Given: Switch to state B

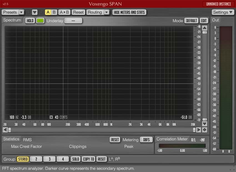Looking at the screenshot, I should [54, 12].
